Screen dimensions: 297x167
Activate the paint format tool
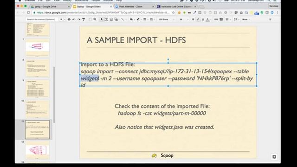coord(84,19)
